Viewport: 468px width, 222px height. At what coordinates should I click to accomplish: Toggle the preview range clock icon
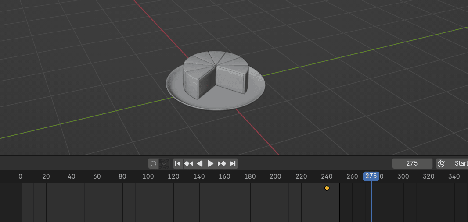point(441,164)
